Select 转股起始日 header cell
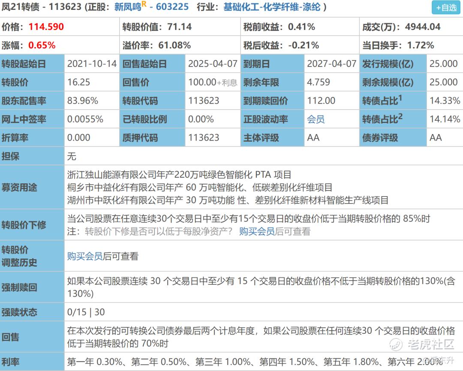The image size is (463, 371). click(x=32, y=63)
